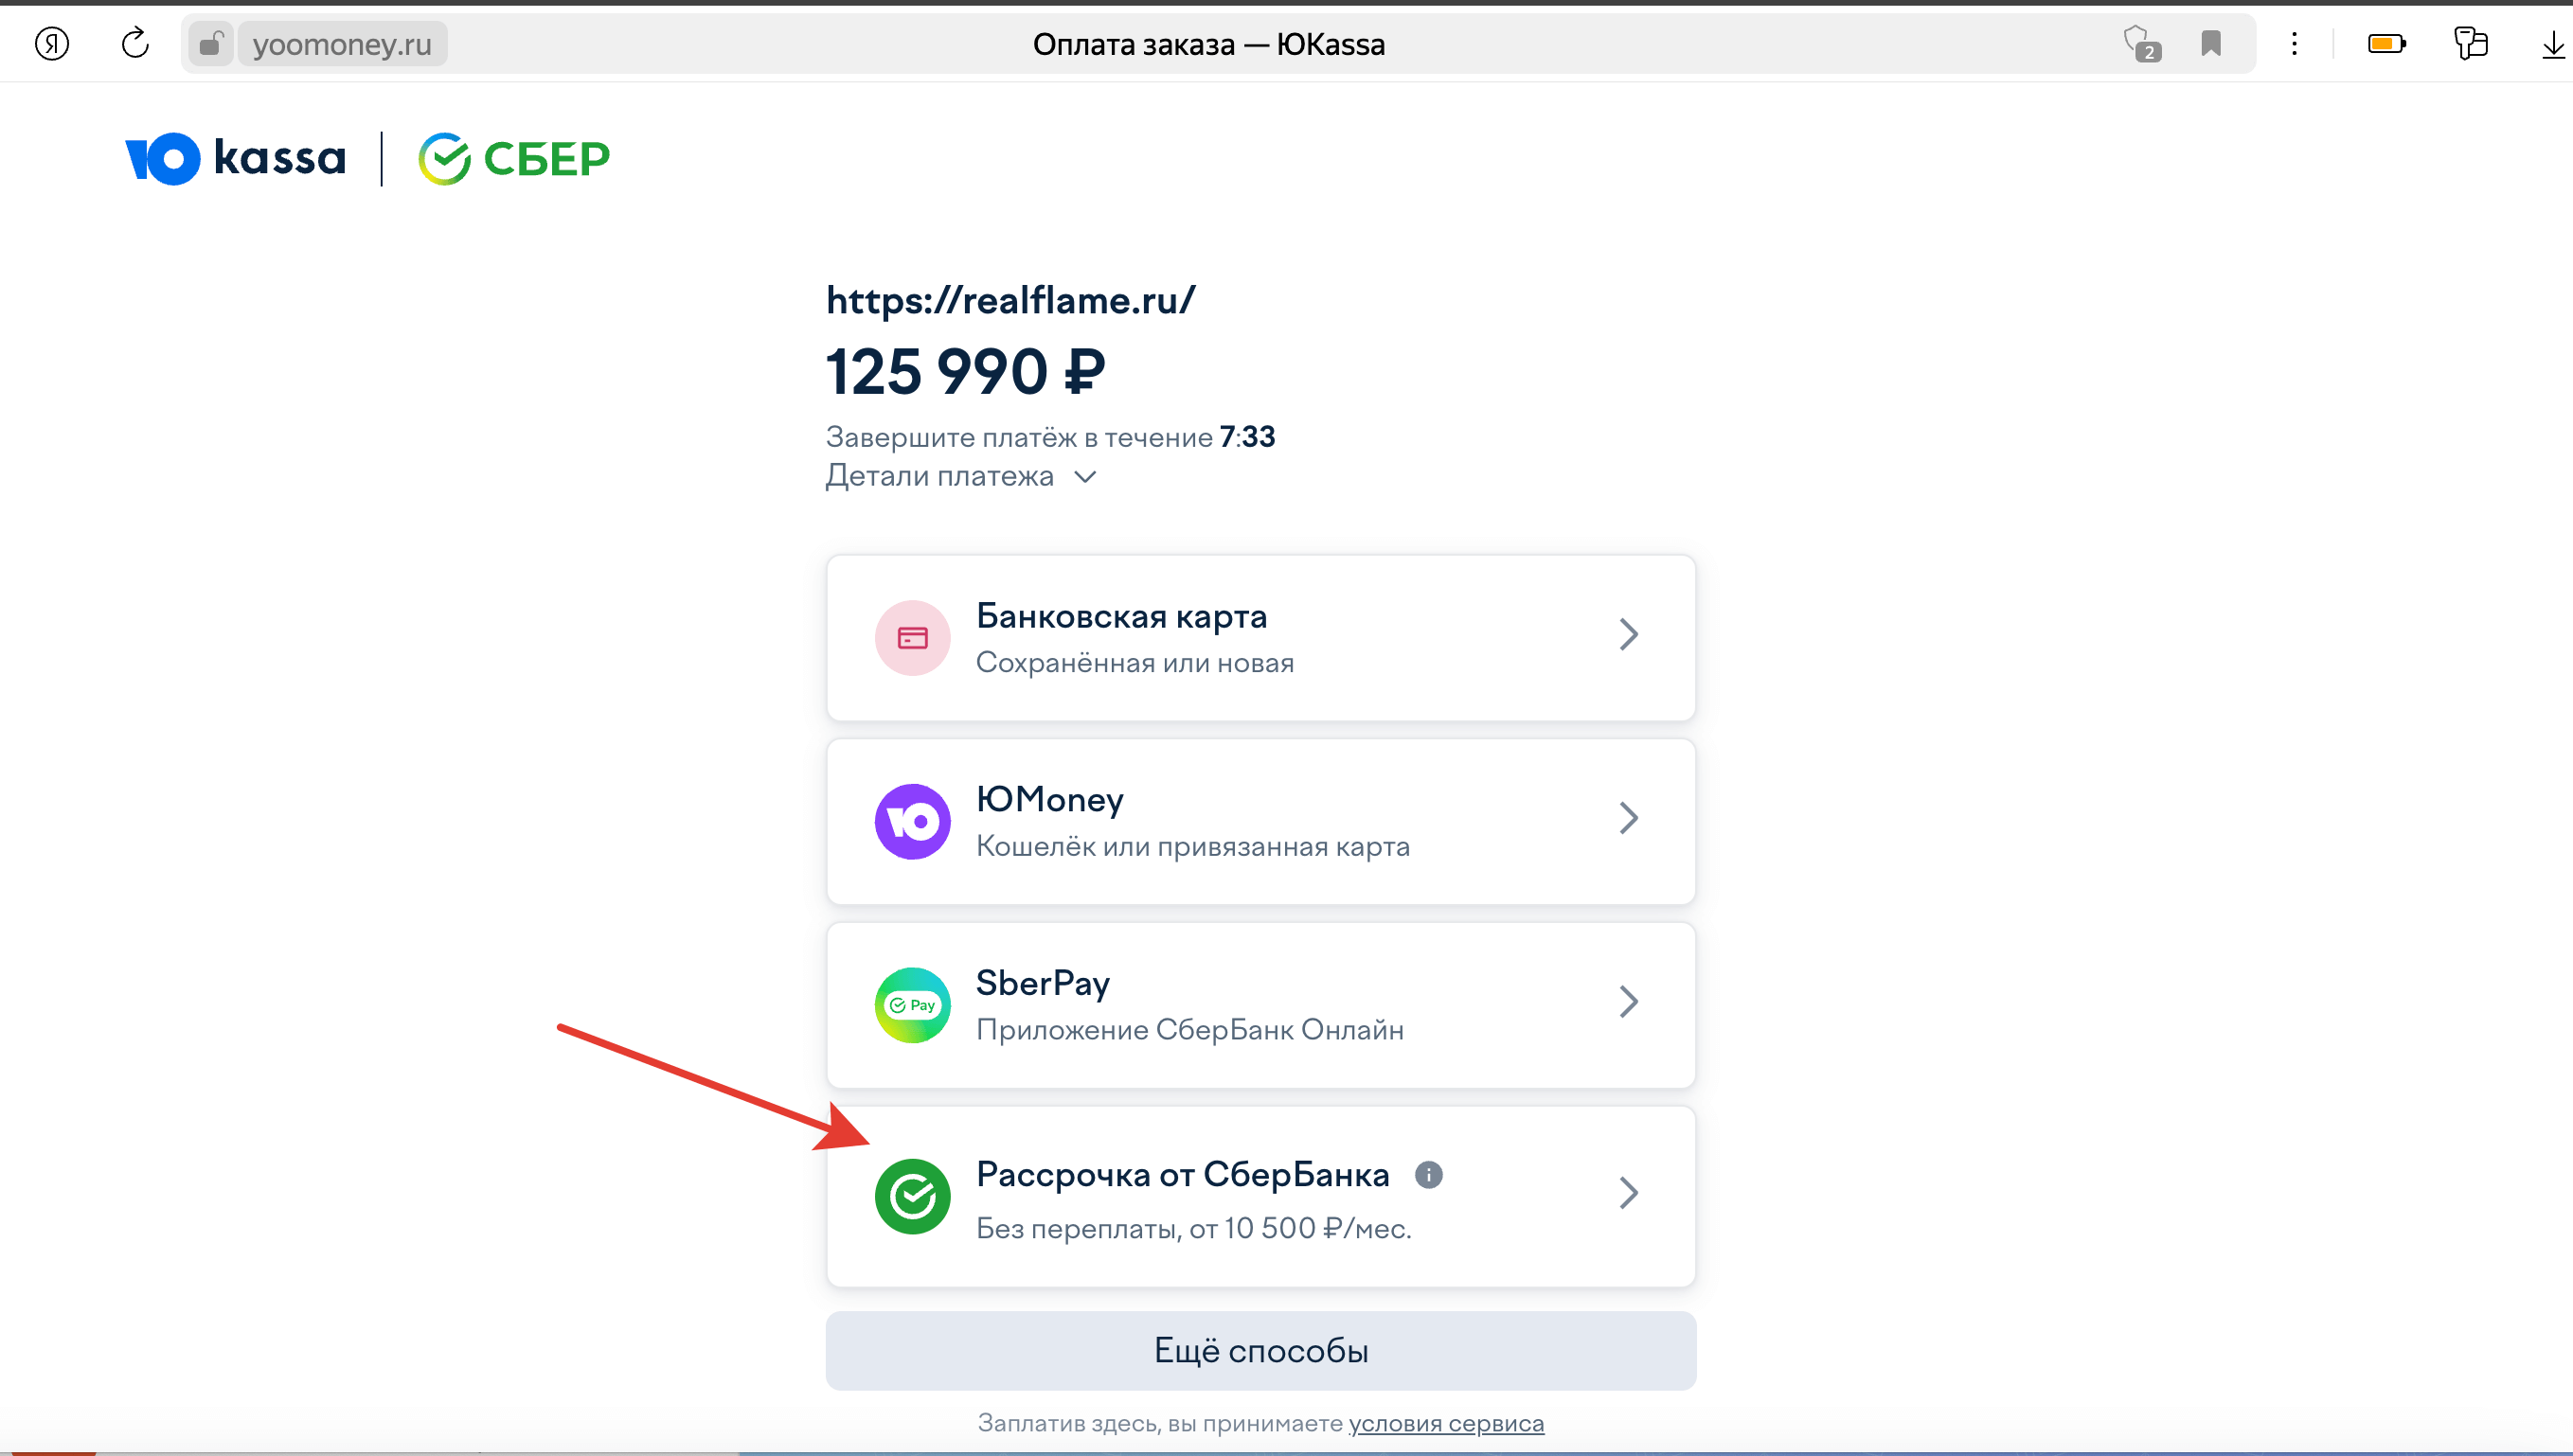Click the merchant URL https://realflame.ru/
This screenshot has height=1456, width=2573.
[1010, 300]
